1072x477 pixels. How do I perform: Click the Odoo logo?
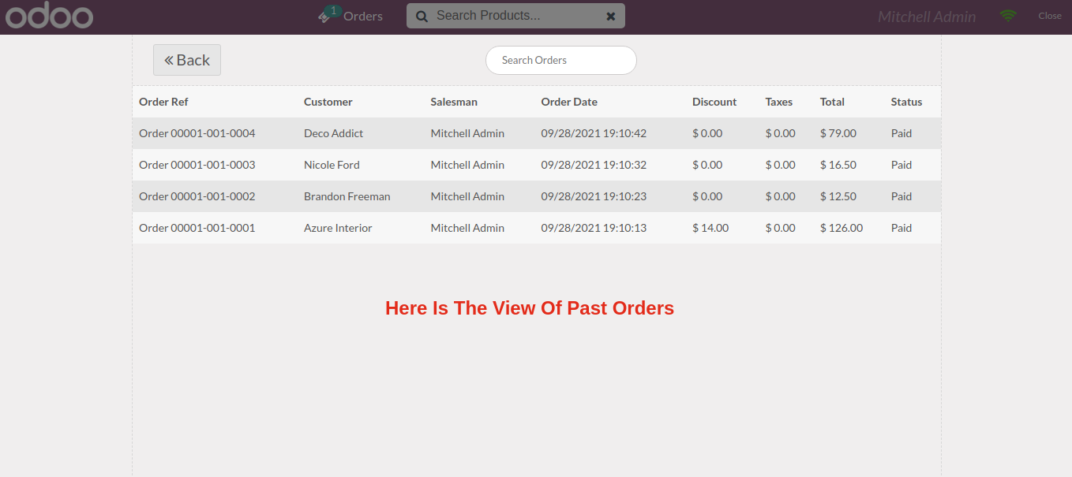click(49, 17)
